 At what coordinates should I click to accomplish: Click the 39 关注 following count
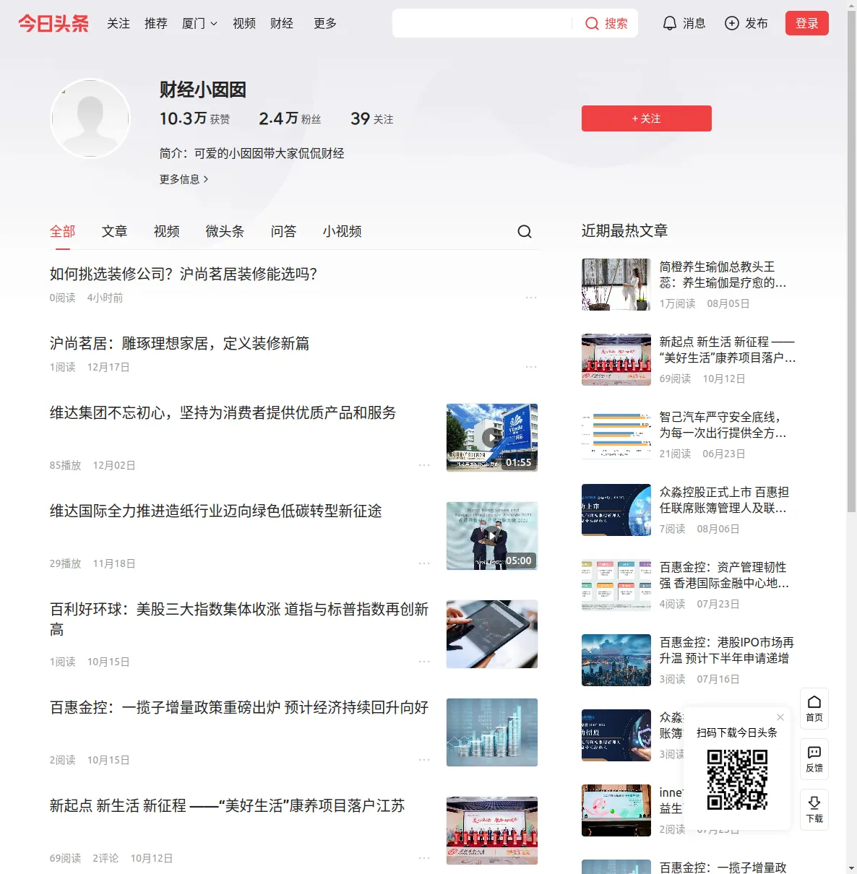(x=372, y=118)
